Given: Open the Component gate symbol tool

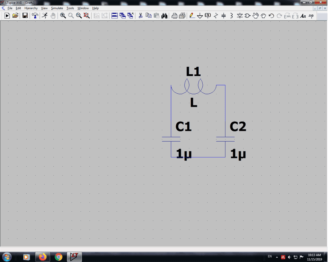Looking at the screenshot, I should 247,15.
